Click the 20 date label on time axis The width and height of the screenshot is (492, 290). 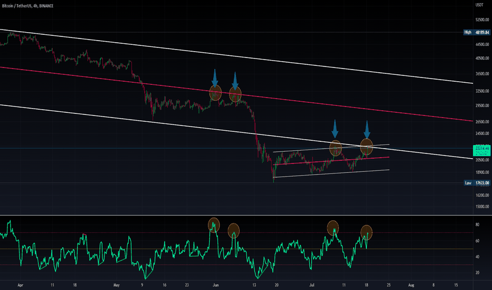pos(277,285)
